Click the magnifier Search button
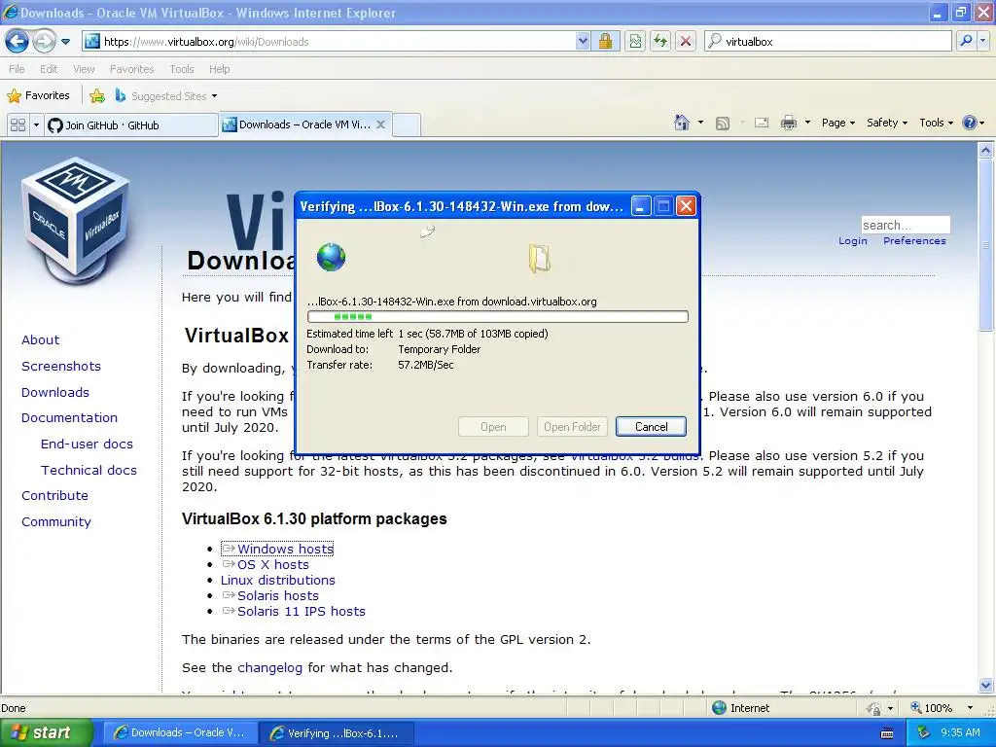The image size is (996, 747). coord(966,41)
